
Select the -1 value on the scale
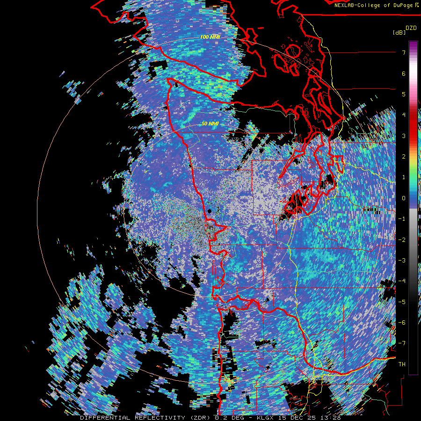pyautogui.click(x=402, y=219)
